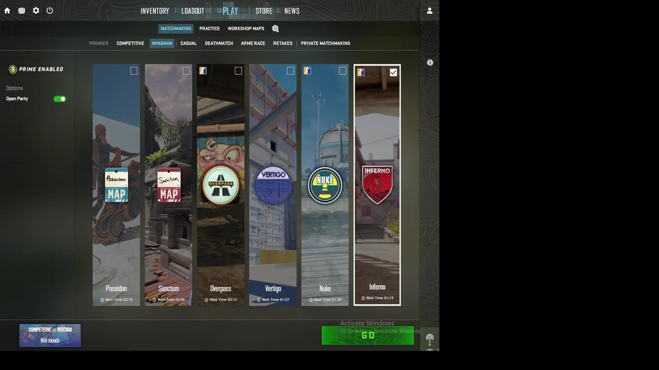659x370 pixels.
Task: Click the info icon on right sidebar
Action: coord(430,63)
